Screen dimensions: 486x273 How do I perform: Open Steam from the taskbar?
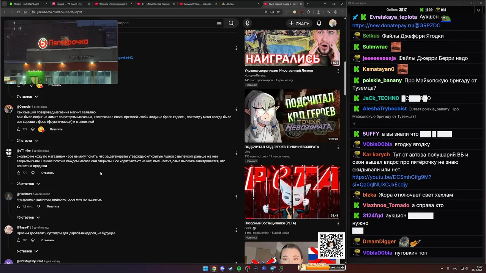(230, 268)
